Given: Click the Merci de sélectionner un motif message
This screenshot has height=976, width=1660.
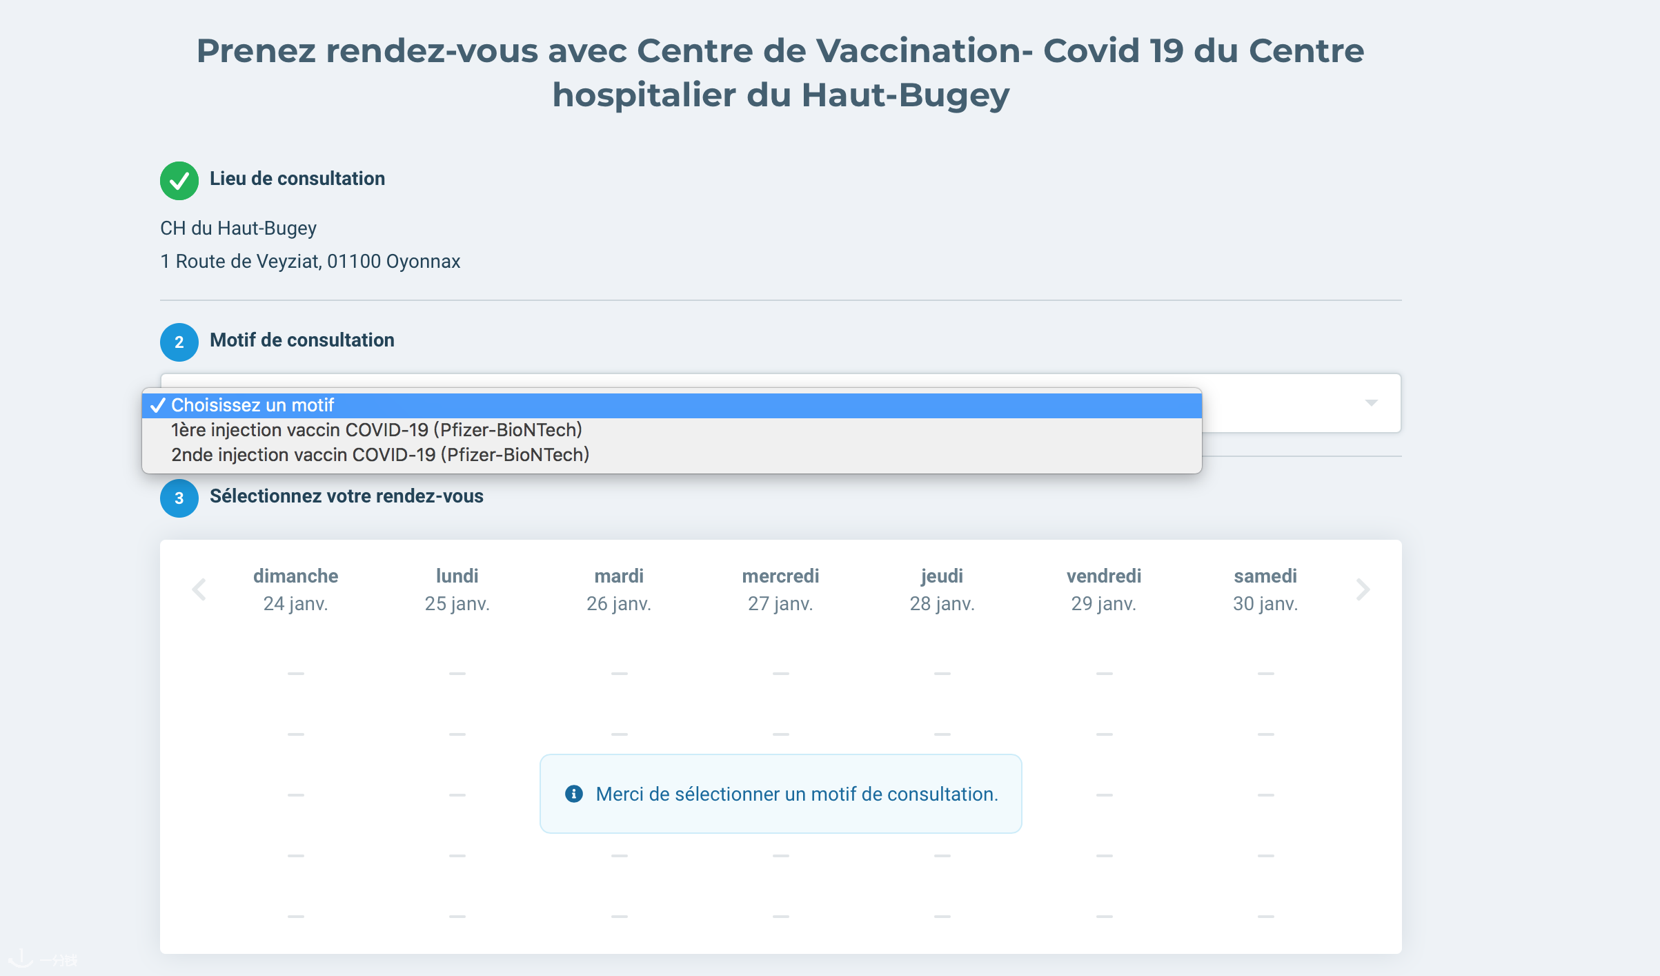Looking at the screenshot, I should click(x=797, y=794).
